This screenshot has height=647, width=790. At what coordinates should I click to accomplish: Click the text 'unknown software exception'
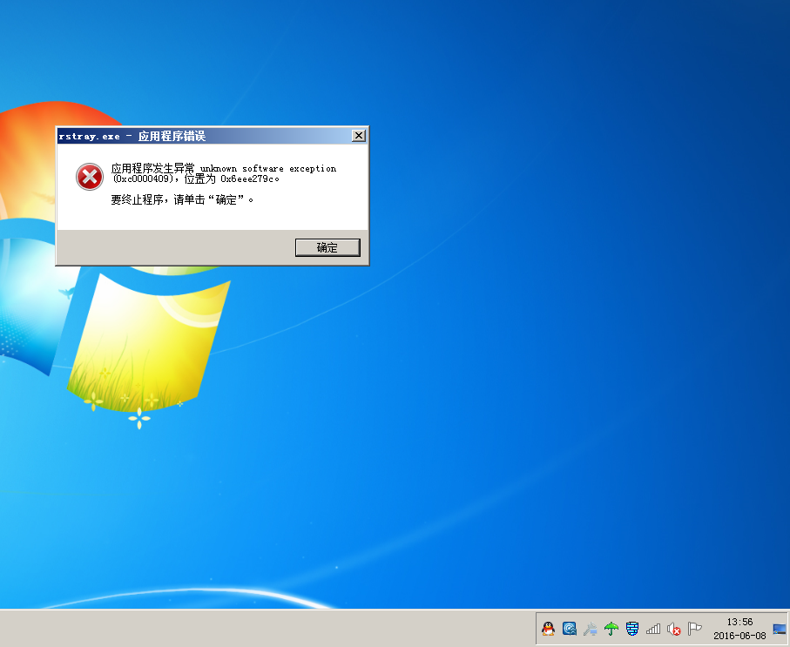(268, 168)
